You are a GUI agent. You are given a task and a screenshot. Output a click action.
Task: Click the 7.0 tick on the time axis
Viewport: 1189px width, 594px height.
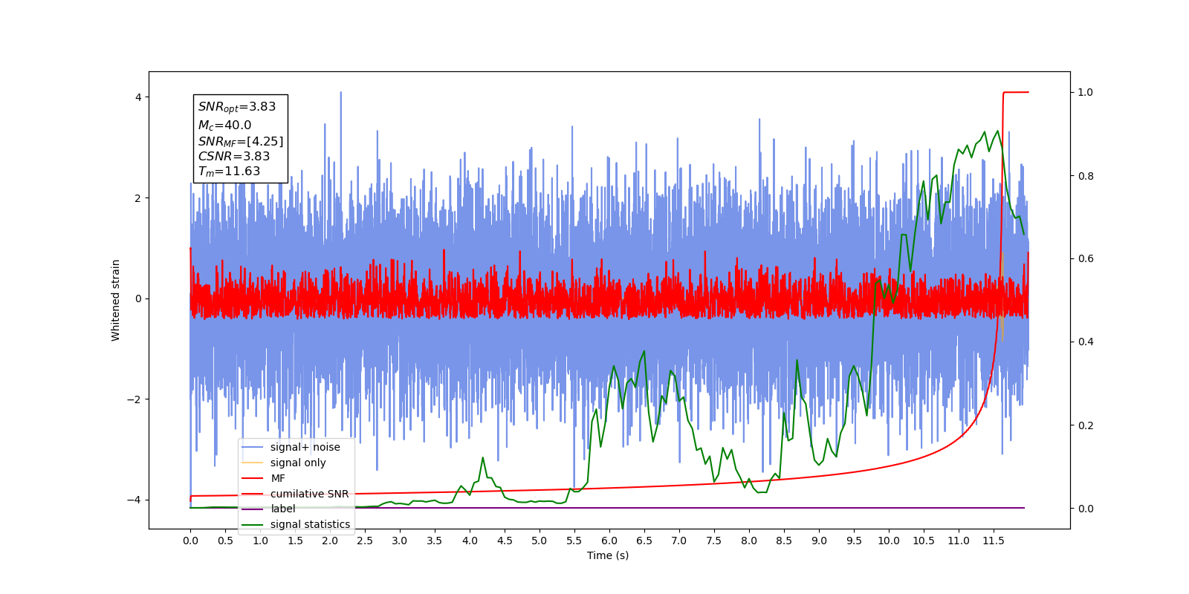click(x=679, y=541)
